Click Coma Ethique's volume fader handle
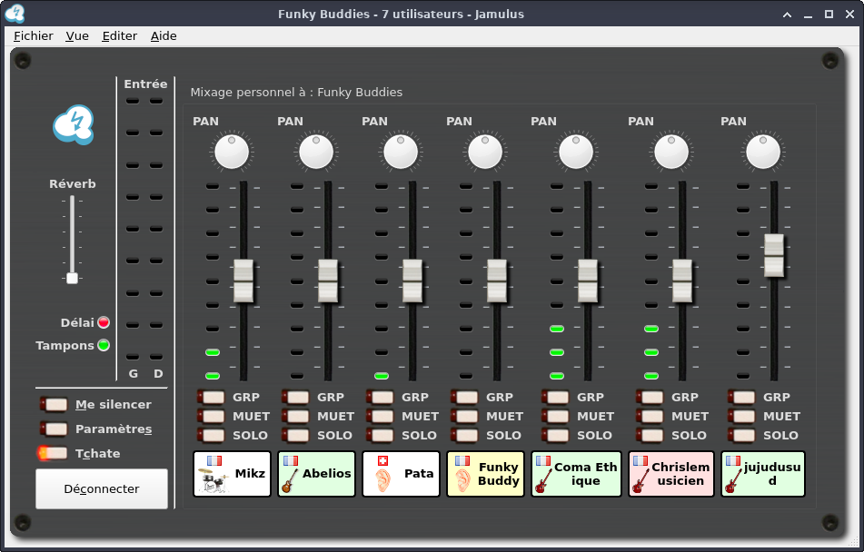Viewport: 864px width, 552px height. click(588, 281)
